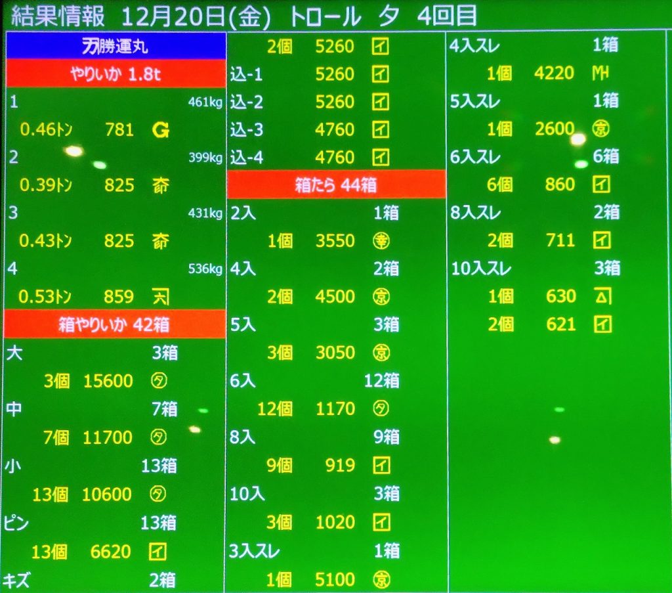
Task: Select the circled タ mark beside 15600
Action: point(158,381)
